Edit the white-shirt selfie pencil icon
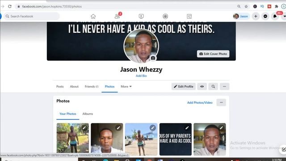 (x=118, y=128)
